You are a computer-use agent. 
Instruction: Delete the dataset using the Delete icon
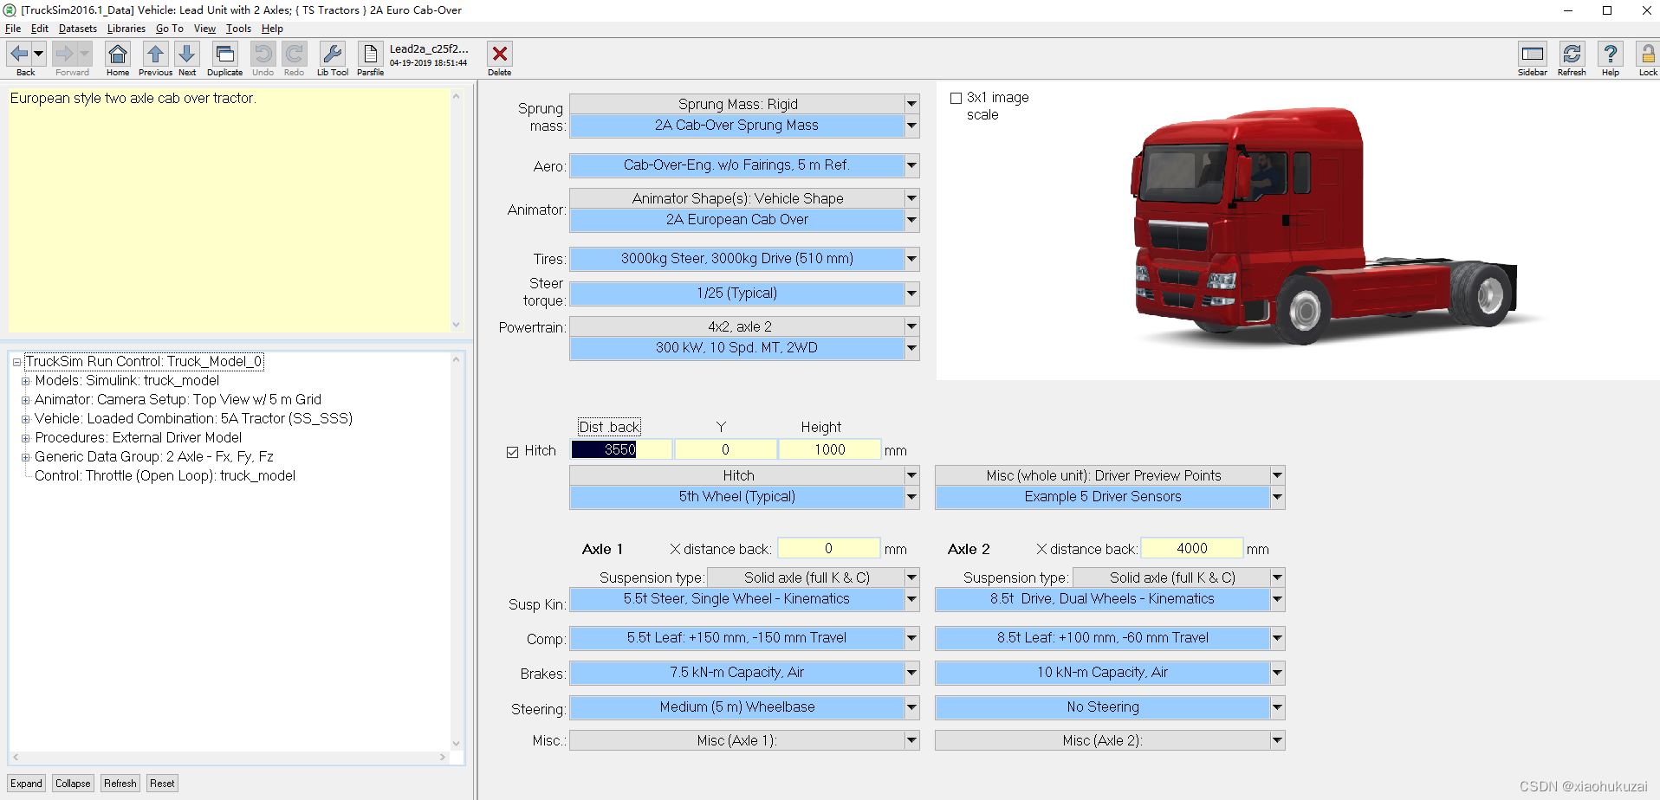tap(500, 54)
